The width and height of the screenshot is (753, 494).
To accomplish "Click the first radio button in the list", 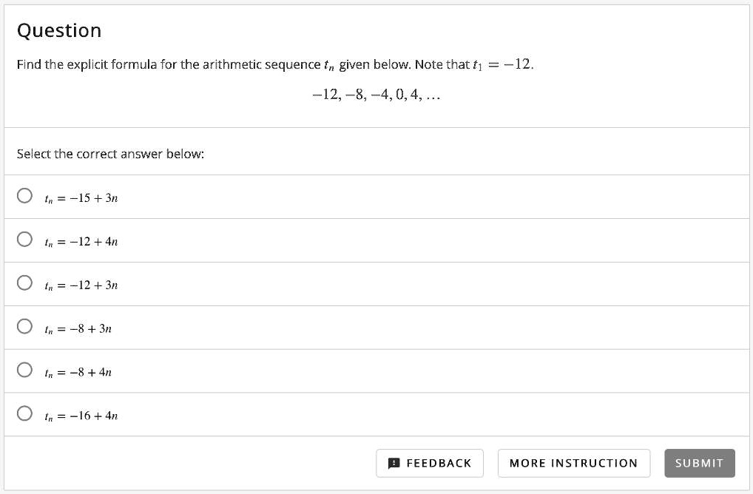I will (x=24, y=194).
